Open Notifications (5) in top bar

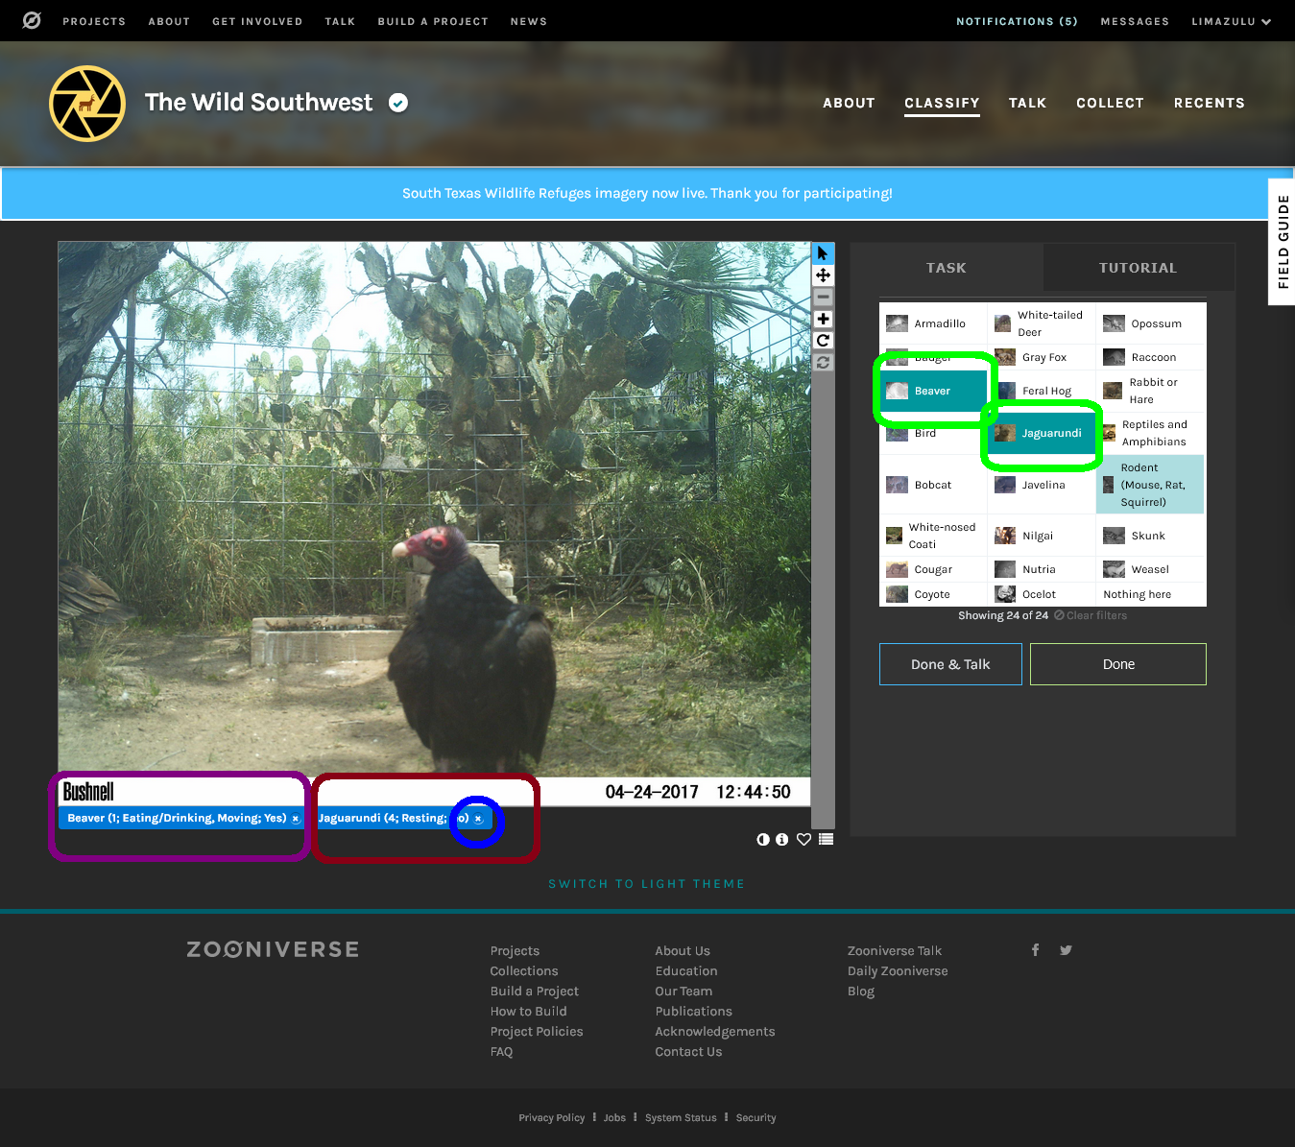[x=1017, y=21]
